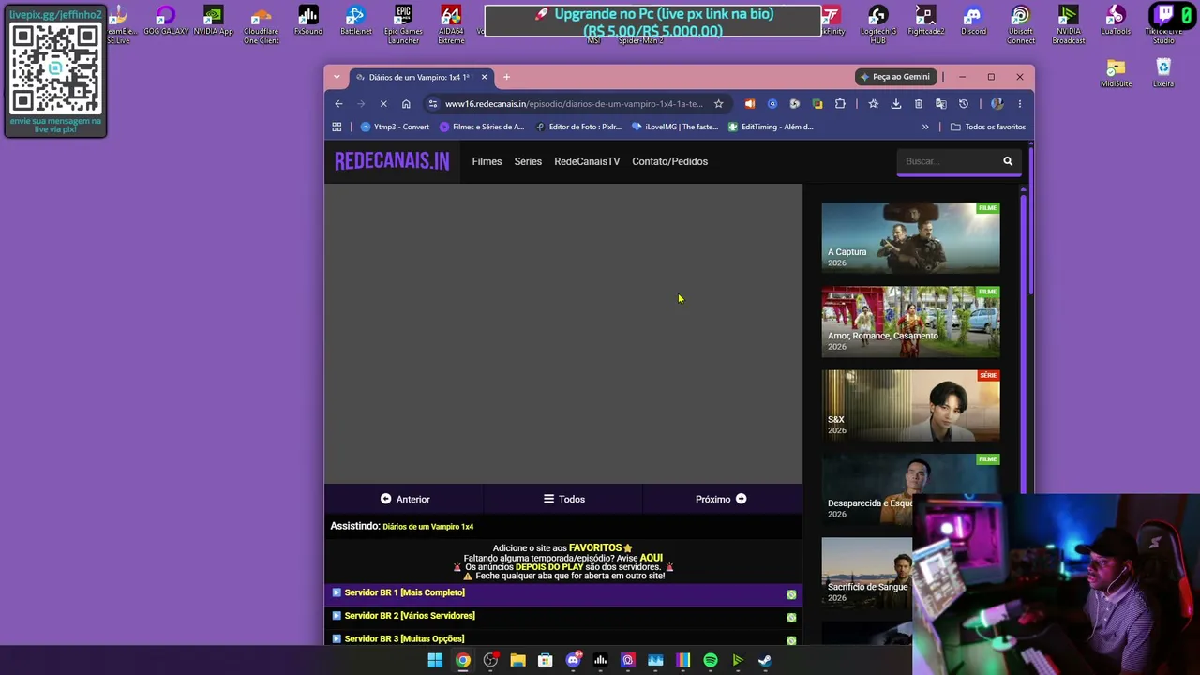Select the Ubisoft Connect desktop icon

[1020, 24]
